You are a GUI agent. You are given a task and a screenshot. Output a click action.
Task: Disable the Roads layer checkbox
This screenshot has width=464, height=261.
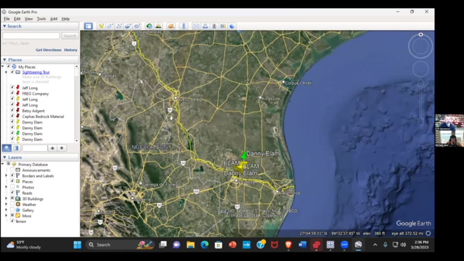click(12, 193)
